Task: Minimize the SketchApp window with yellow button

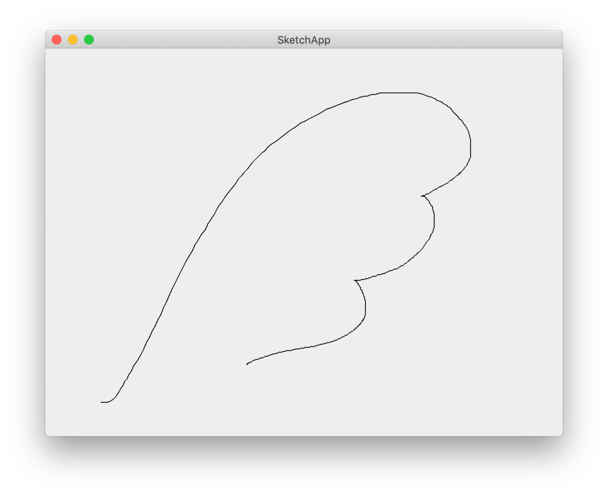Action: click(73, 39)
